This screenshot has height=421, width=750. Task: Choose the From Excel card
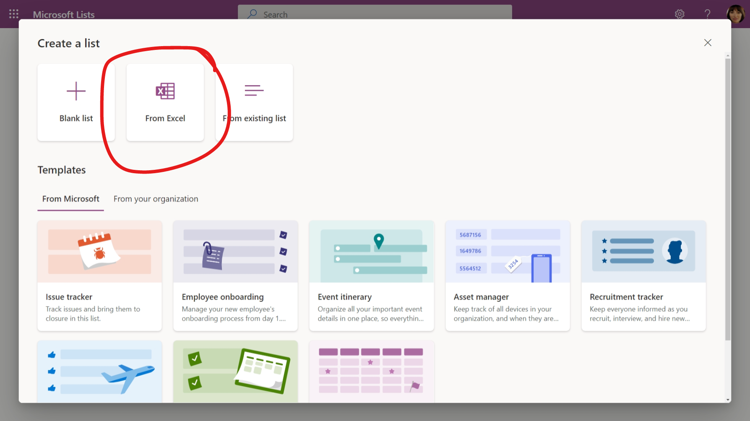165,102
